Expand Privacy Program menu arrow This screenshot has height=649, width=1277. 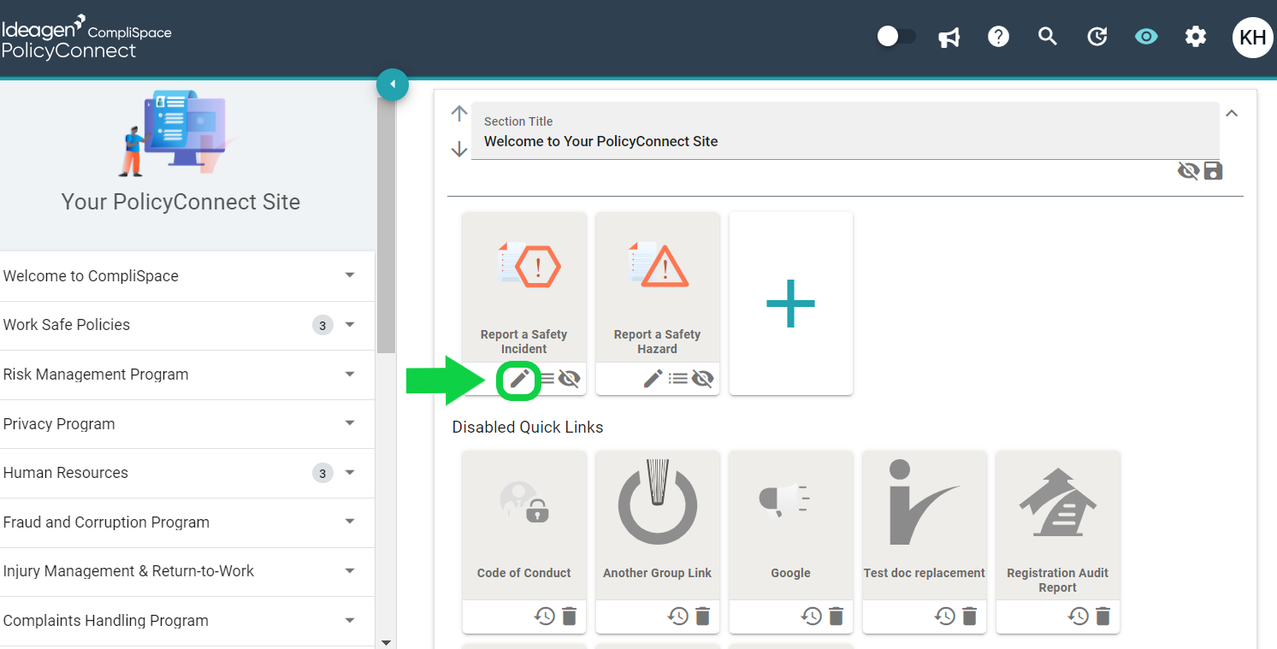pyautogui.click(x=349, y=423)
